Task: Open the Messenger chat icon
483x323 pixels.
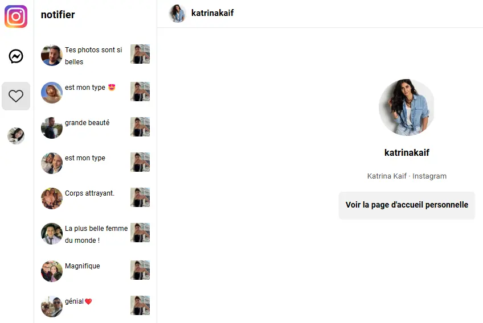Action: point(16,56)
